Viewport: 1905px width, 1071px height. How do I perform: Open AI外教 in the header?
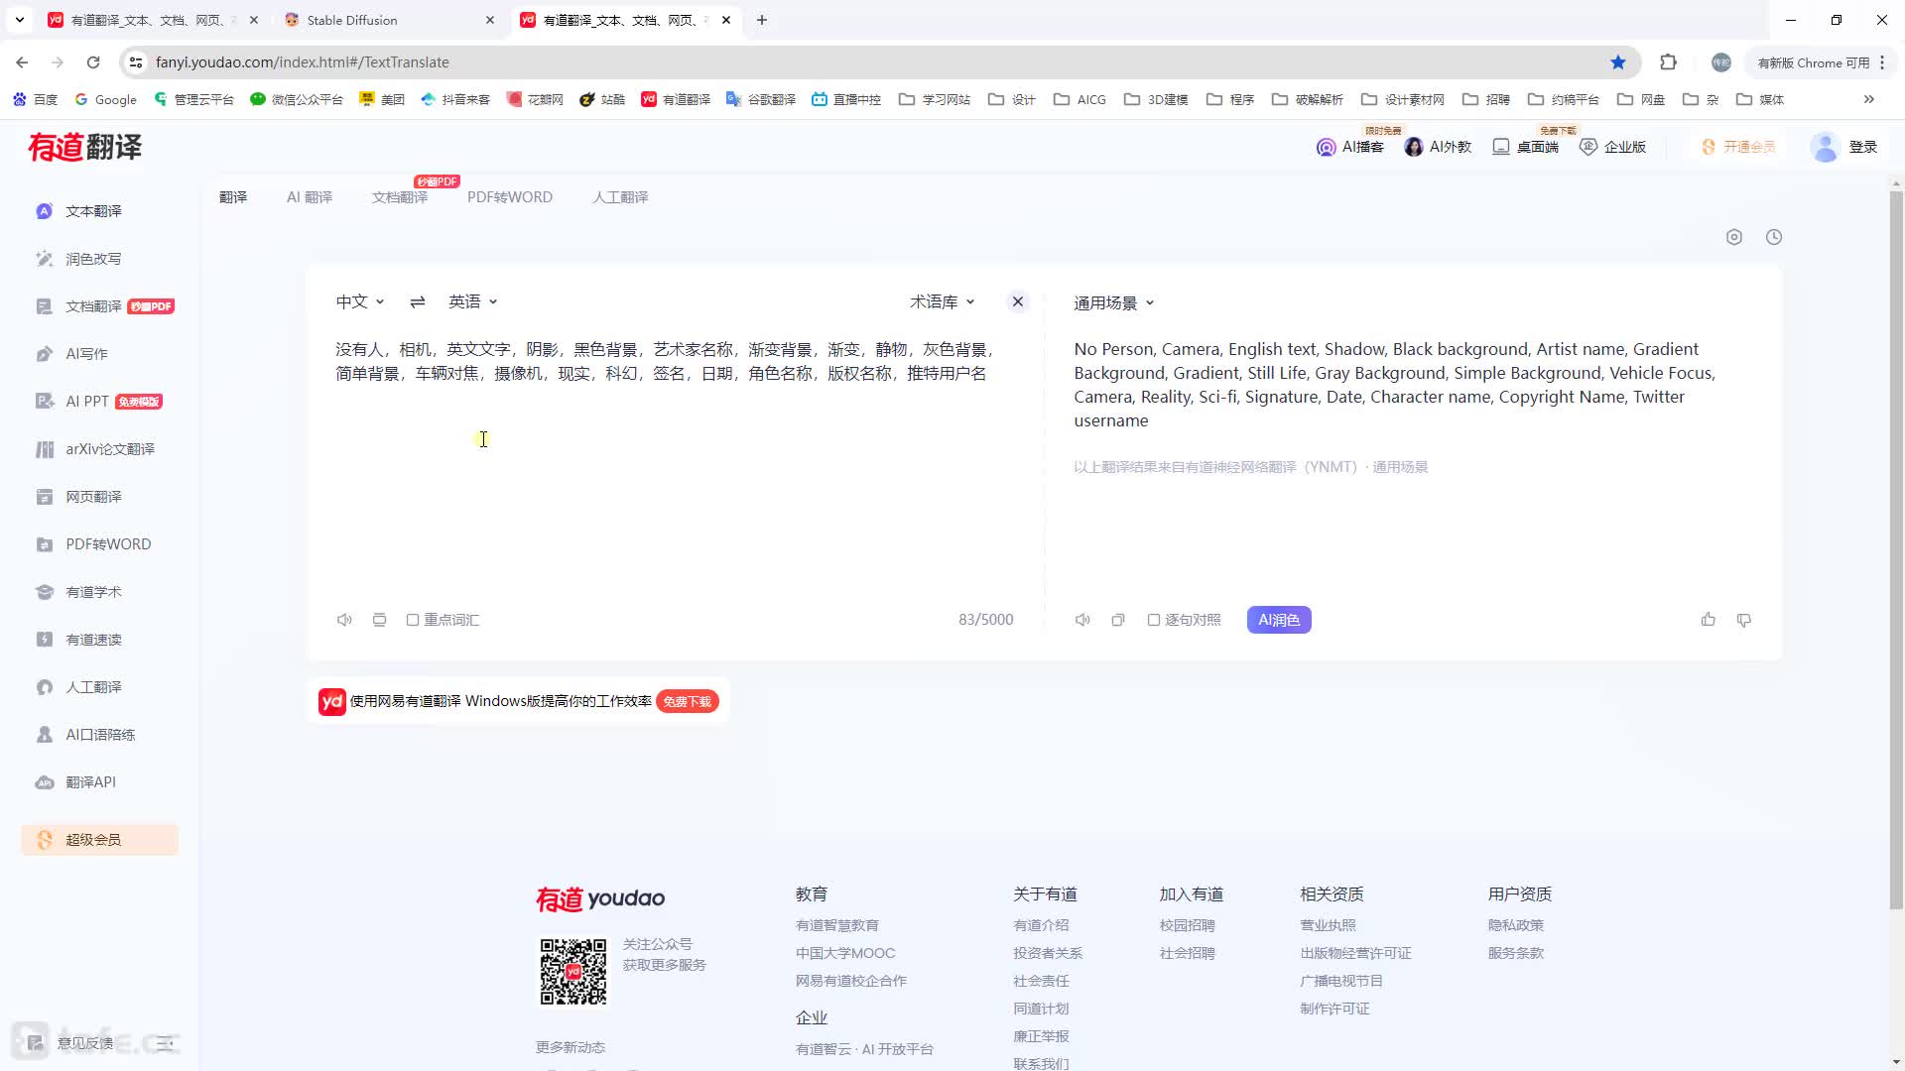tap(1438, 147)
